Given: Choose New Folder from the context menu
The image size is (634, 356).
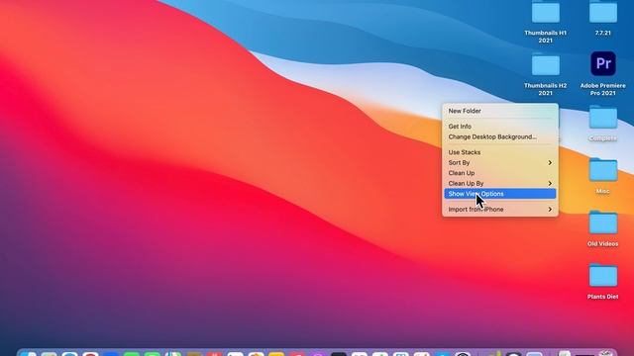Looking at the screenshot, I should coord(500,111).
